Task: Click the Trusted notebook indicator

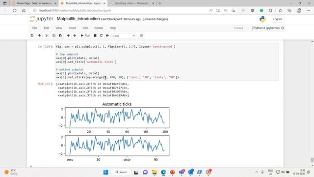Action: 238,28
